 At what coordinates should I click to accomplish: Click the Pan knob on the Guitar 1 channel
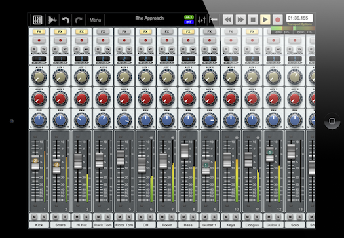[210, 120]
